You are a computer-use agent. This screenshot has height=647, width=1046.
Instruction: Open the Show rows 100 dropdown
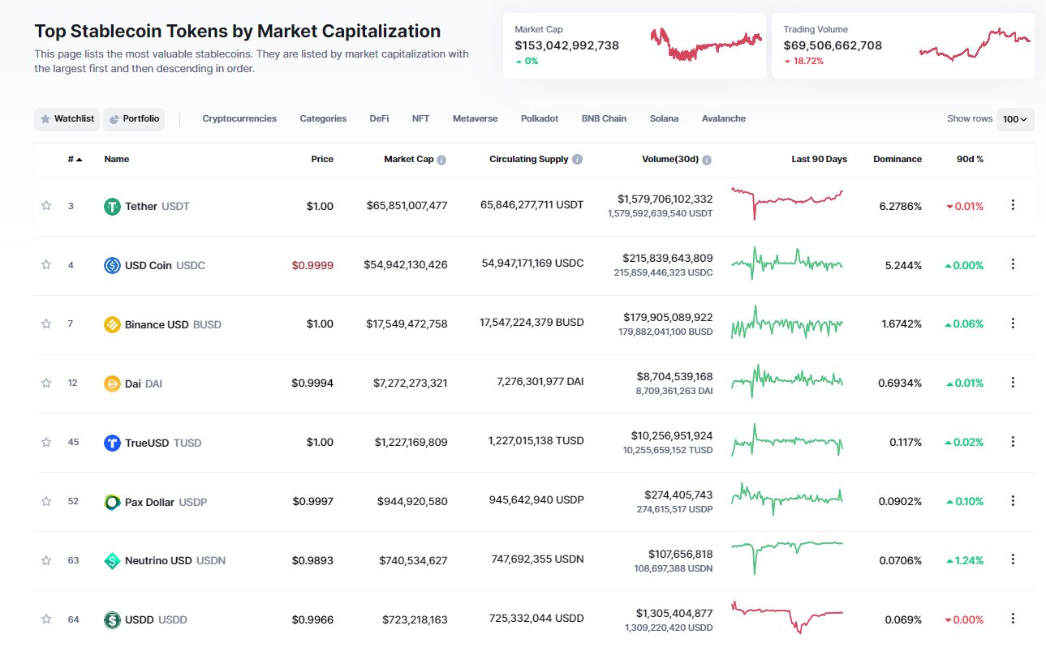click(x=1015, y=119)
